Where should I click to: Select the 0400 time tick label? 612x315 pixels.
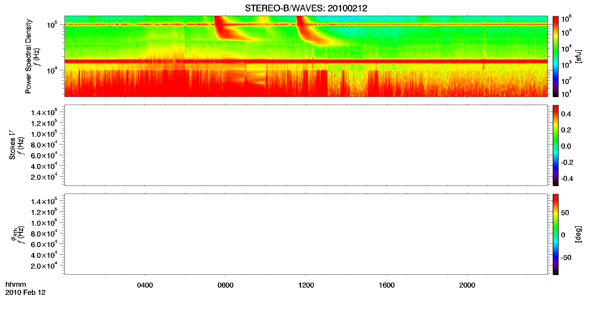pos(145,285)
